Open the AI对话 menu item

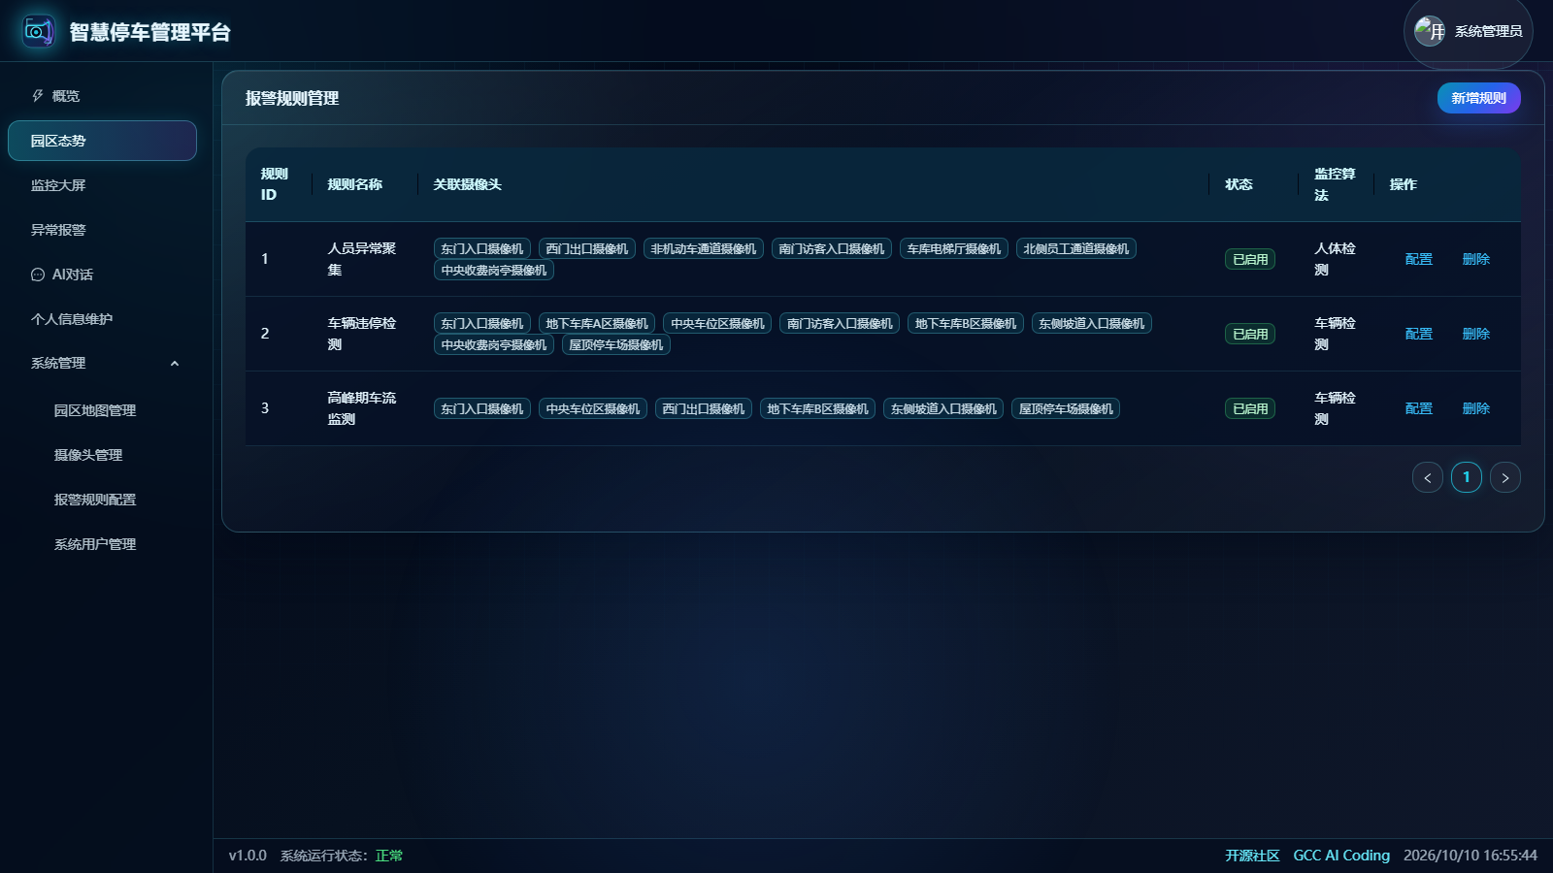[x=102, y=275]
